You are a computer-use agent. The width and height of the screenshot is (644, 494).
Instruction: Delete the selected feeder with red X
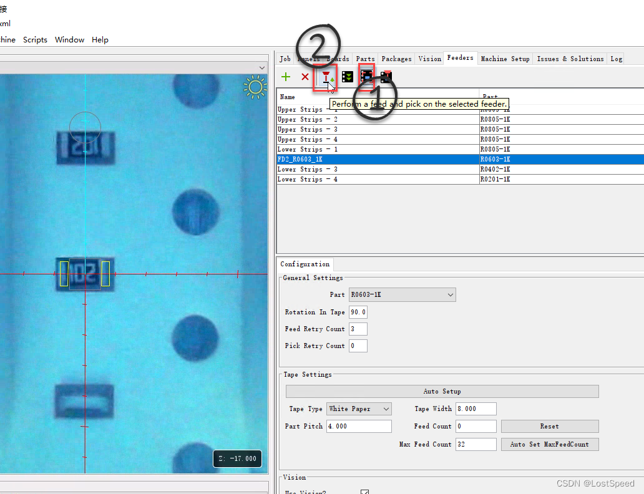pos(305,77)
